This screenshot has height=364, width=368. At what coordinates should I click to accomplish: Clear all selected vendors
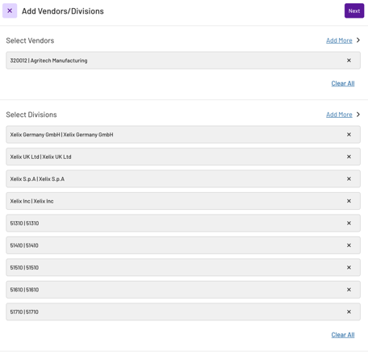[343, 83]
